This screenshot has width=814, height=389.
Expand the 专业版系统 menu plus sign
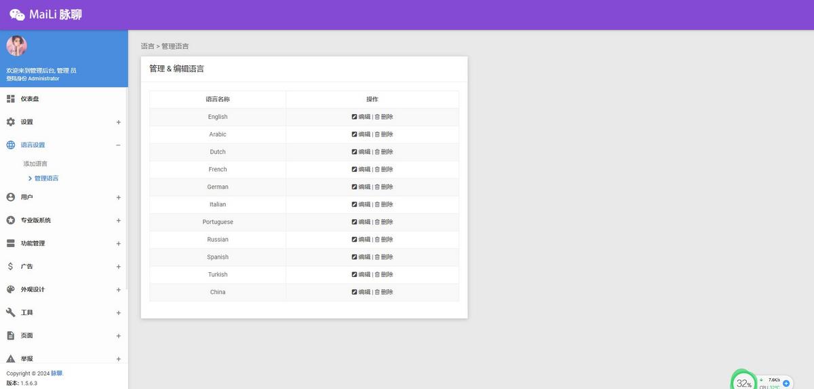tap(118, 221)
